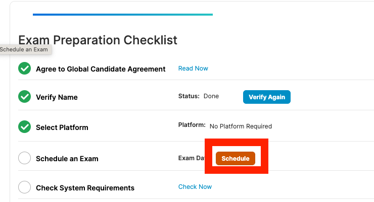Click the Agree to Global Candidate Agreement label
This screenshot has height=202, width=374.
click(101, 69)
